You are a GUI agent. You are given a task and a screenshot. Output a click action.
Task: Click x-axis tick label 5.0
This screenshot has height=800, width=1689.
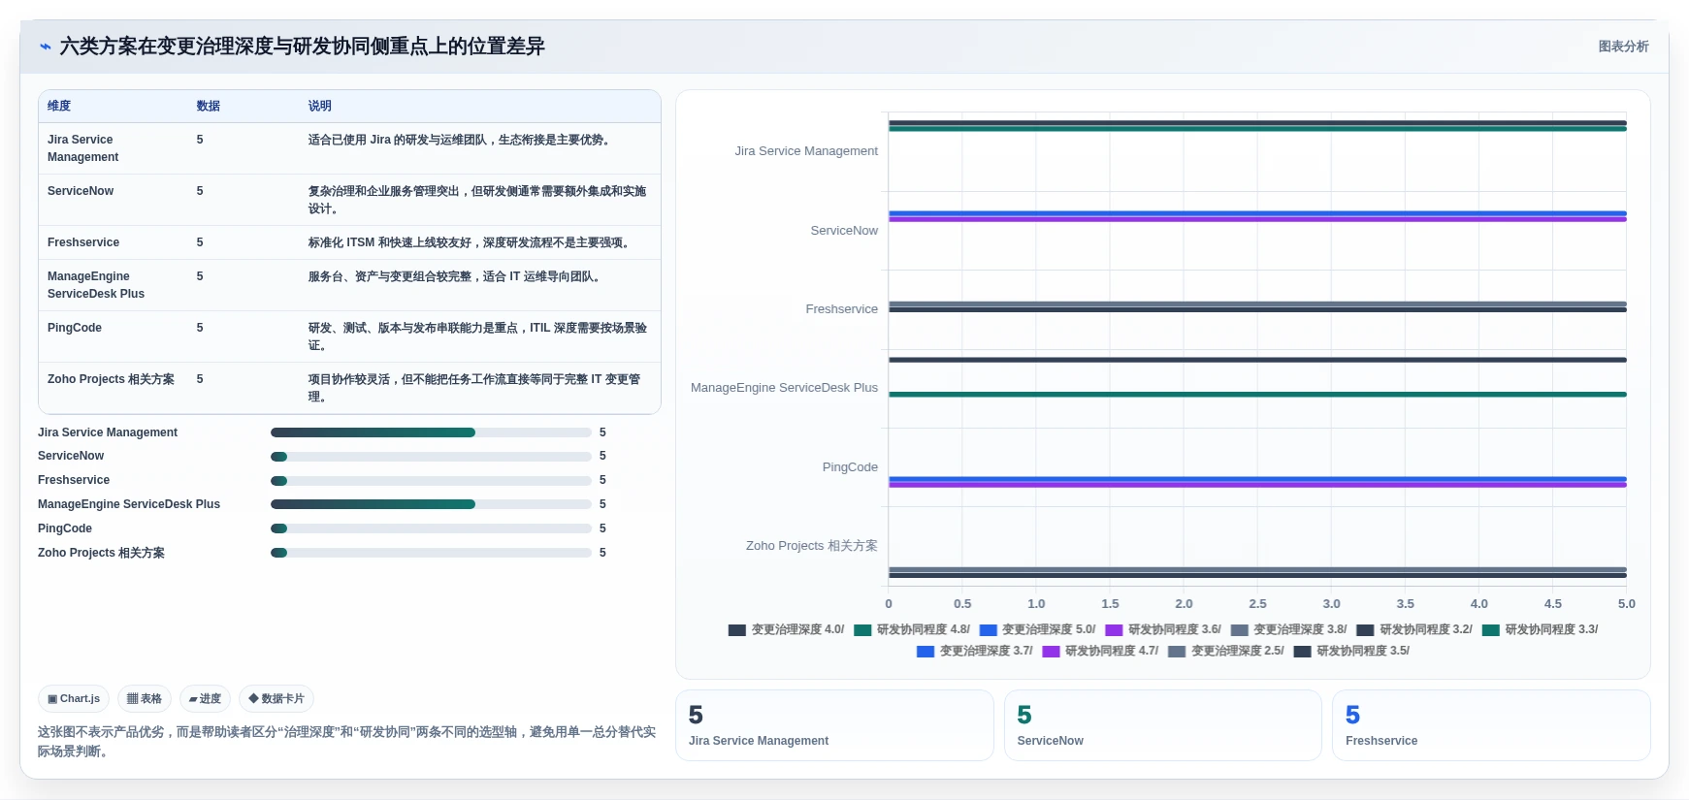[1626, 604]
